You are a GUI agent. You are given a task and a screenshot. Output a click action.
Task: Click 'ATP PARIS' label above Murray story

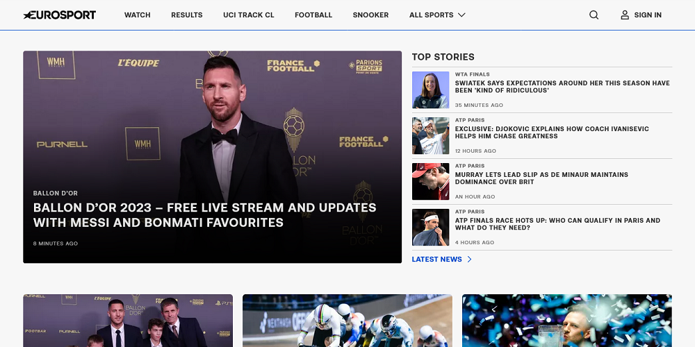(470, 166)
